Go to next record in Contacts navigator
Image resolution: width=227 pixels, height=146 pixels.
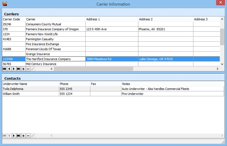pyautogui.click(x=14, y=136)
